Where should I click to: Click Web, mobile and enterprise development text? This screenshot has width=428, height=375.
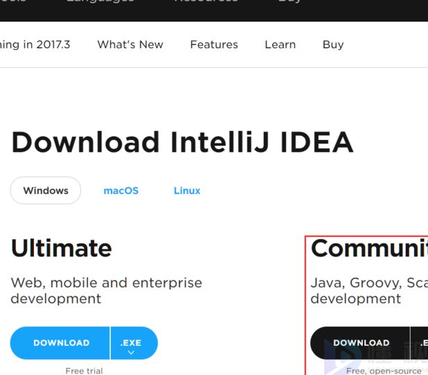(x=106, y=290)
